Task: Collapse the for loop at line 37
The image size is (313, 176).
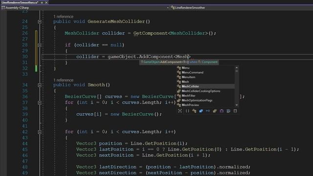Action: 40,103
